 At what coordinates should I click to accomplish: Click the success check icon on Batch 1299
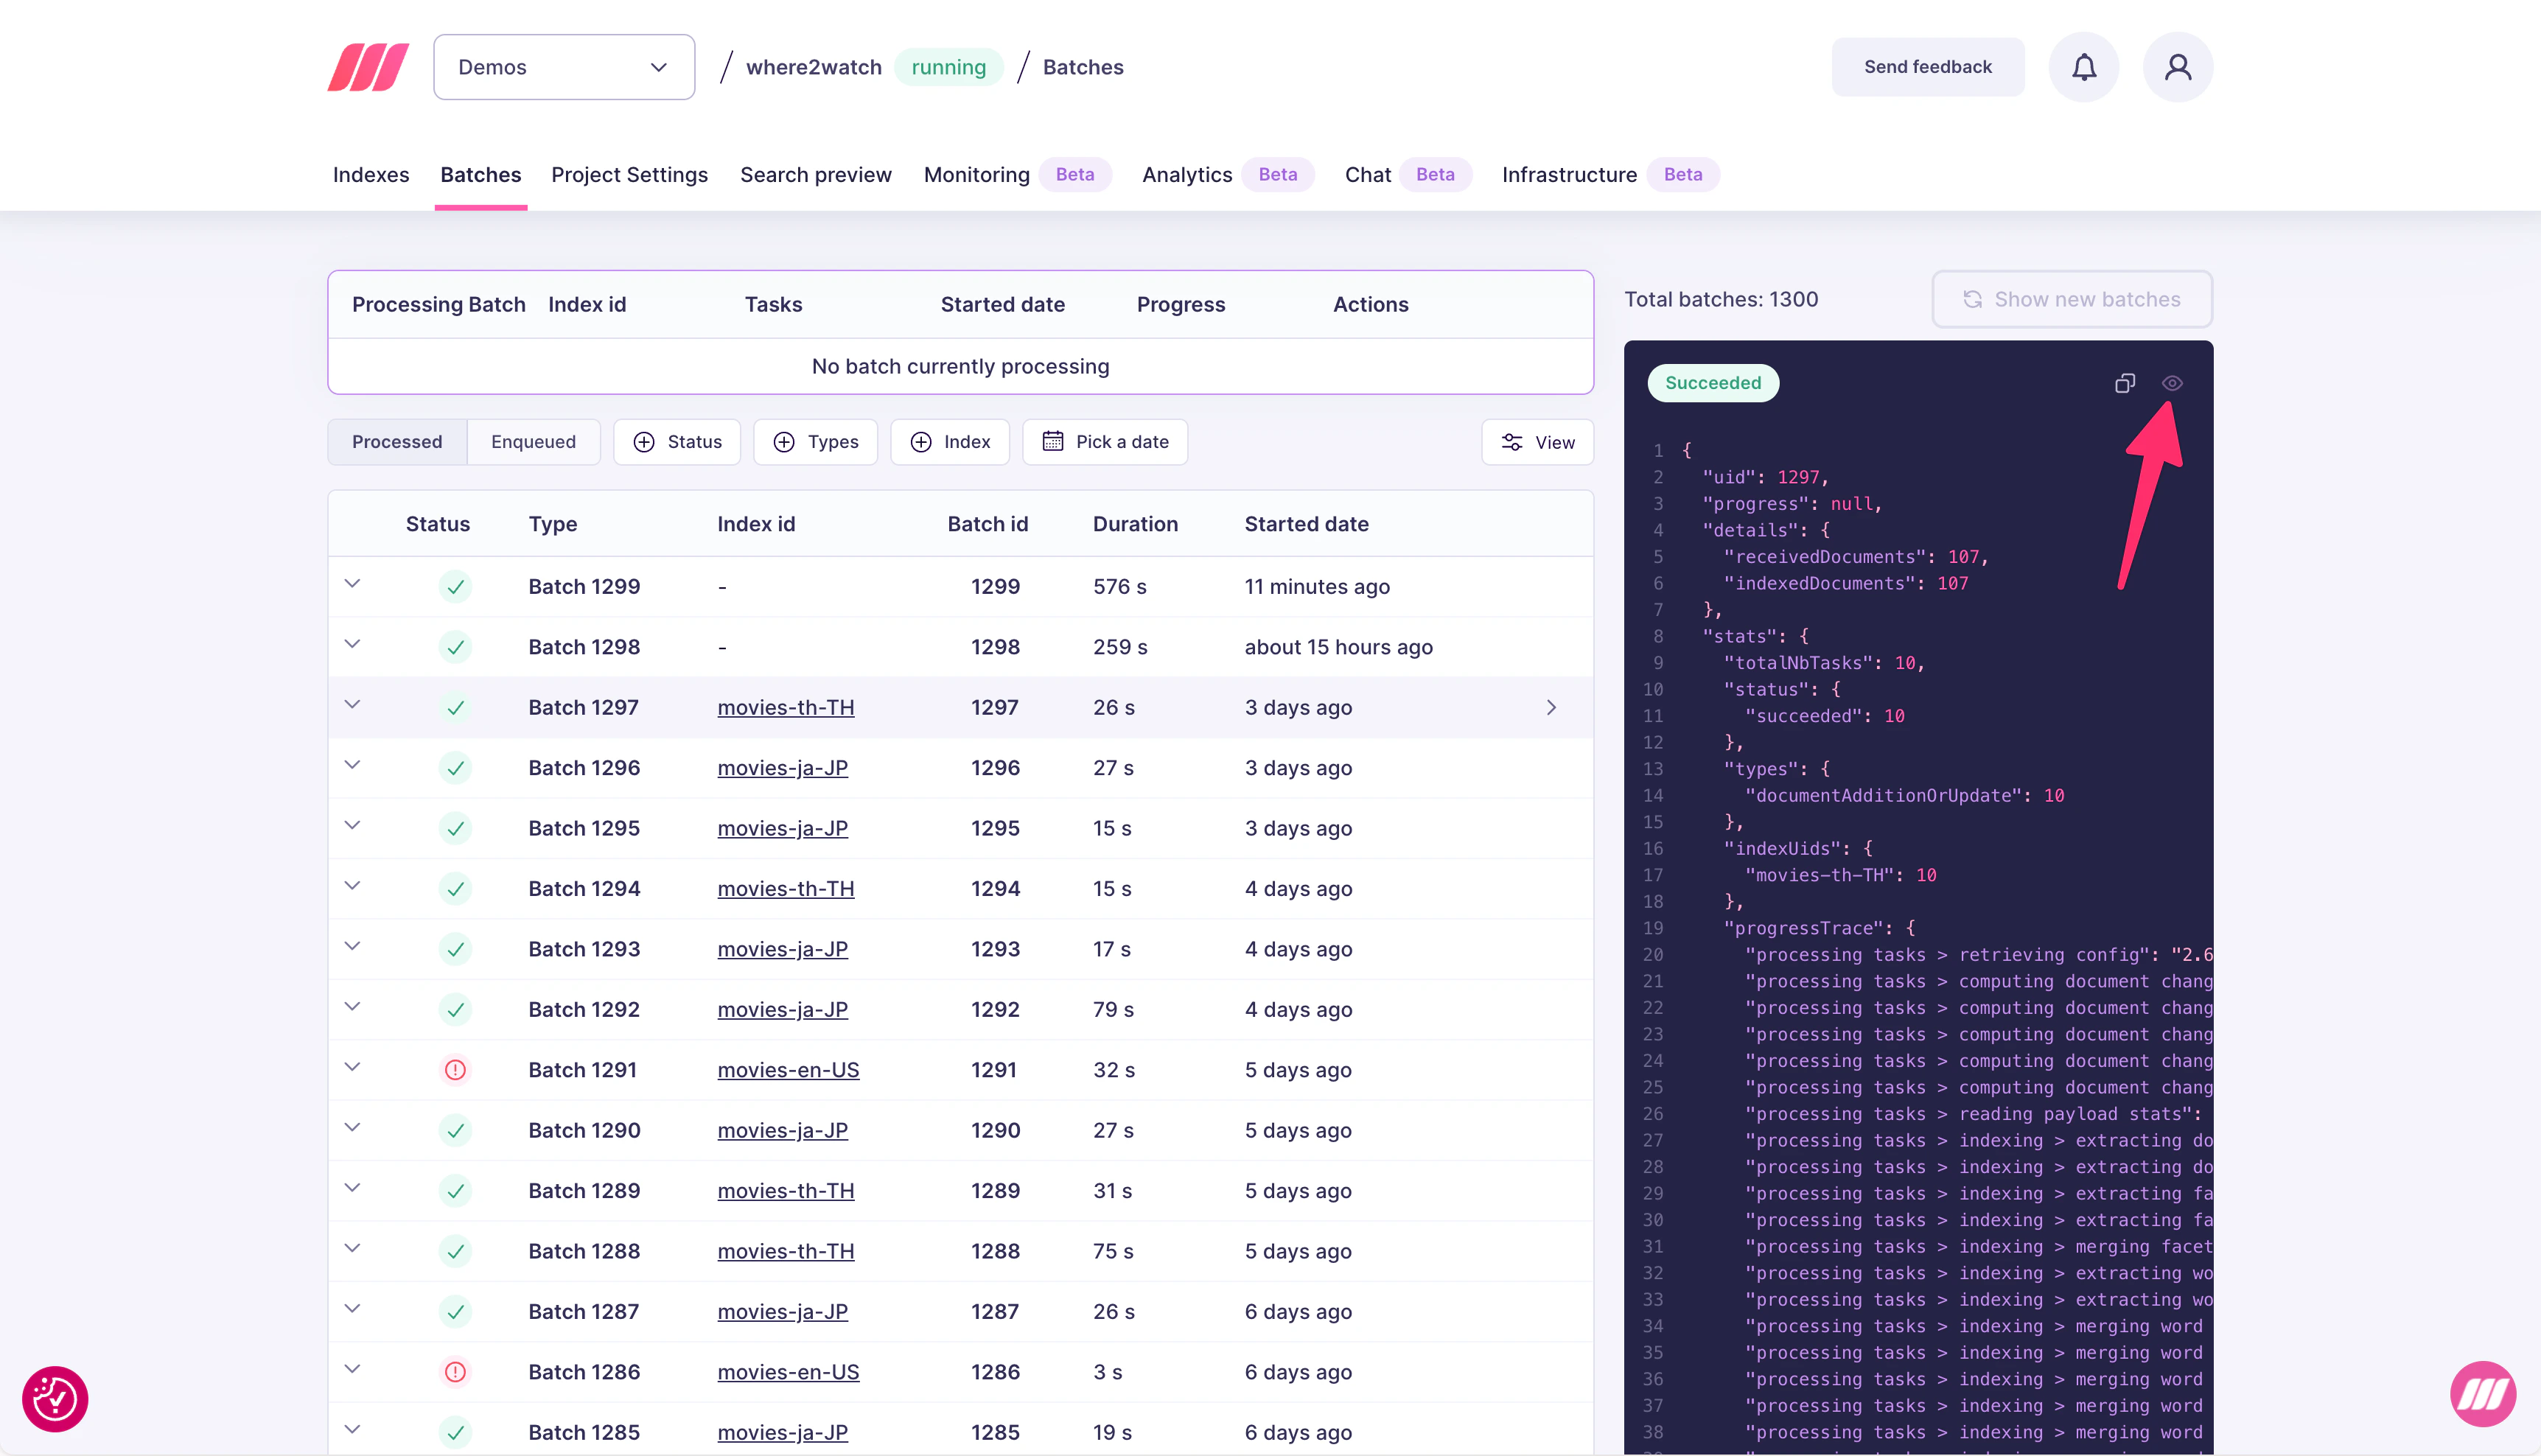[x=456, y=586]
